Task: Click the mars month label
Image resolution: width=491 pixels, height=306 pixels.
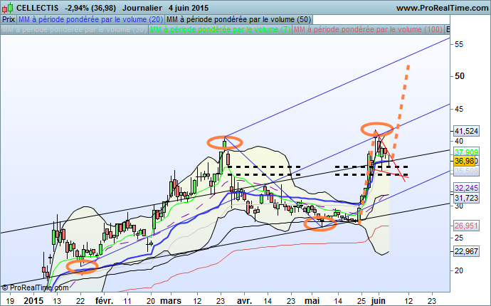Action: (171, 301)
